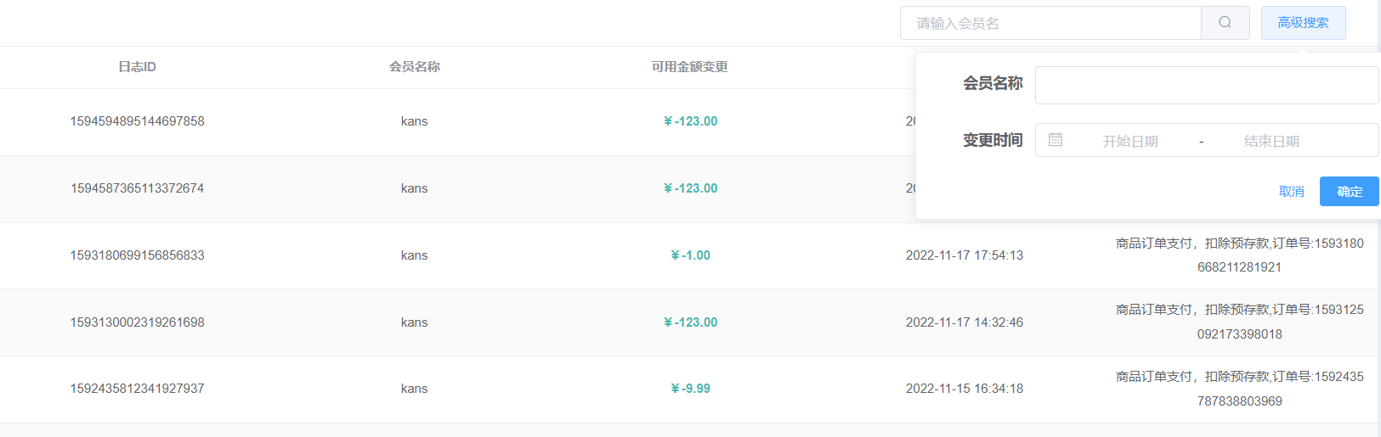Click the 日志ID column header

pos(137,67)
